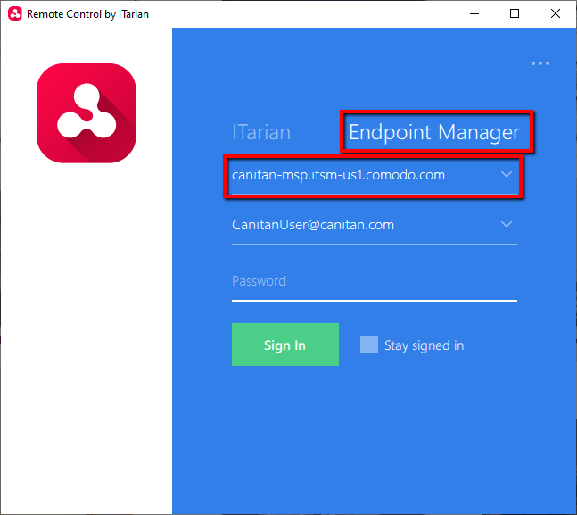Image resolution: width=577 pixels, height=515 pixels.
Task: Expand the username email dropdown chevron
Action: (x=507, y=224)
